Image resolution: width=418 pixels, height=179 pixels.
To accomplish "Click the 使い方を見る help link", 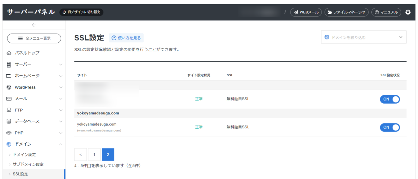I will 126,38.
